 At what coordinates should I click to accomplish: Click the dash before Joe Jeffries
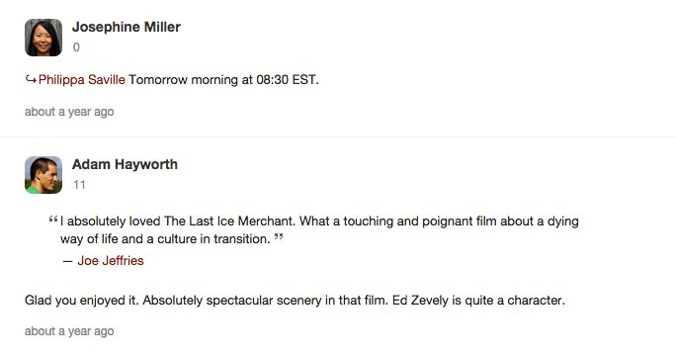tap(67, 261)
